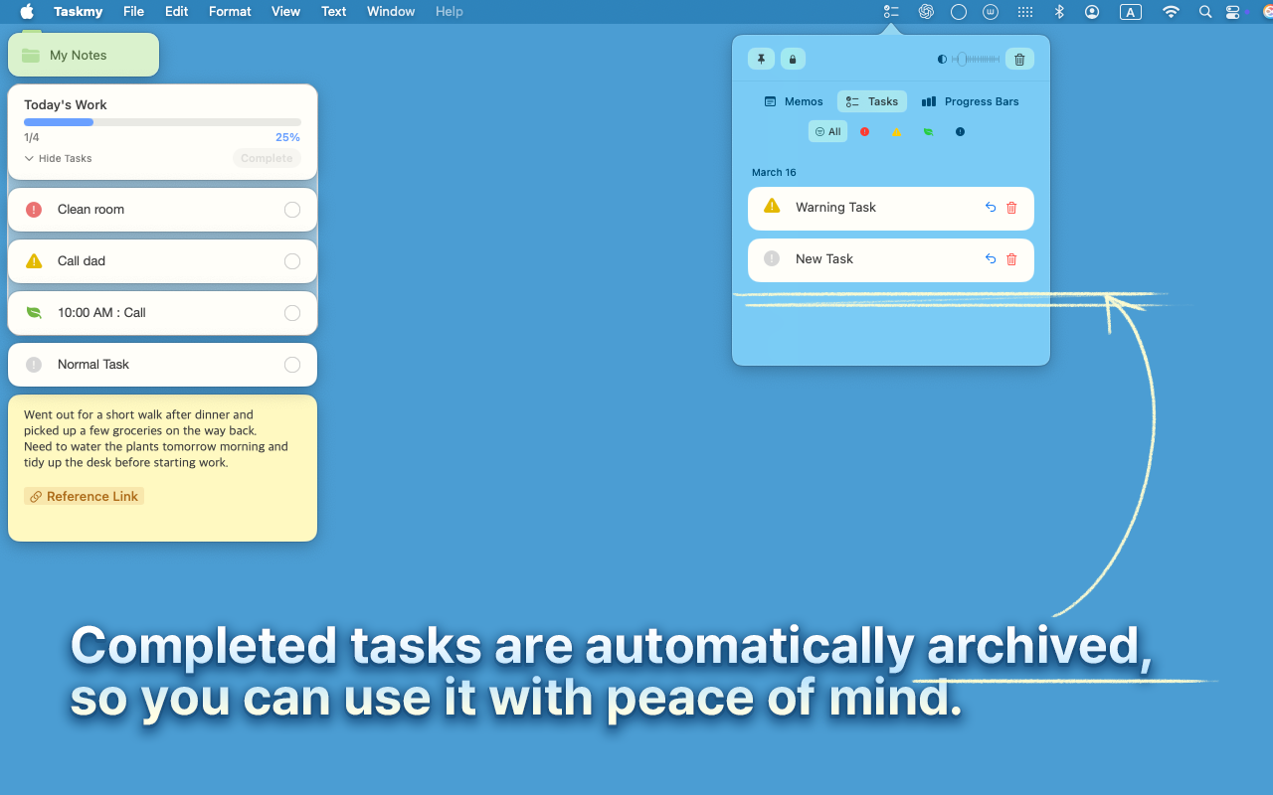Switch to the Memos tab

click(x=793, y=101)
